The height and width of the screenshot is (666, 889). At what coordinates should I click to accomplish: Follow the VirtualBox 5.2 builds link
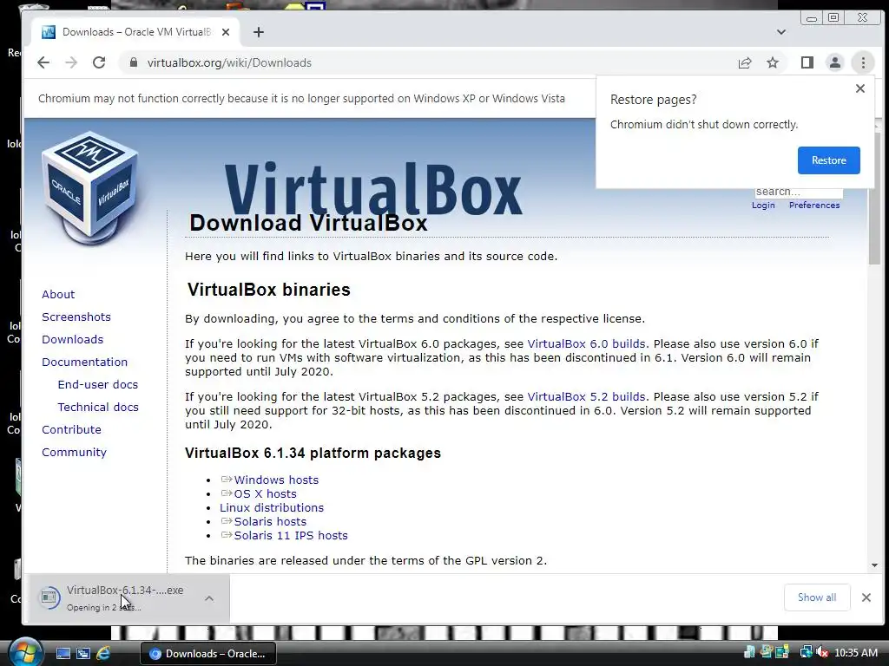586,396
